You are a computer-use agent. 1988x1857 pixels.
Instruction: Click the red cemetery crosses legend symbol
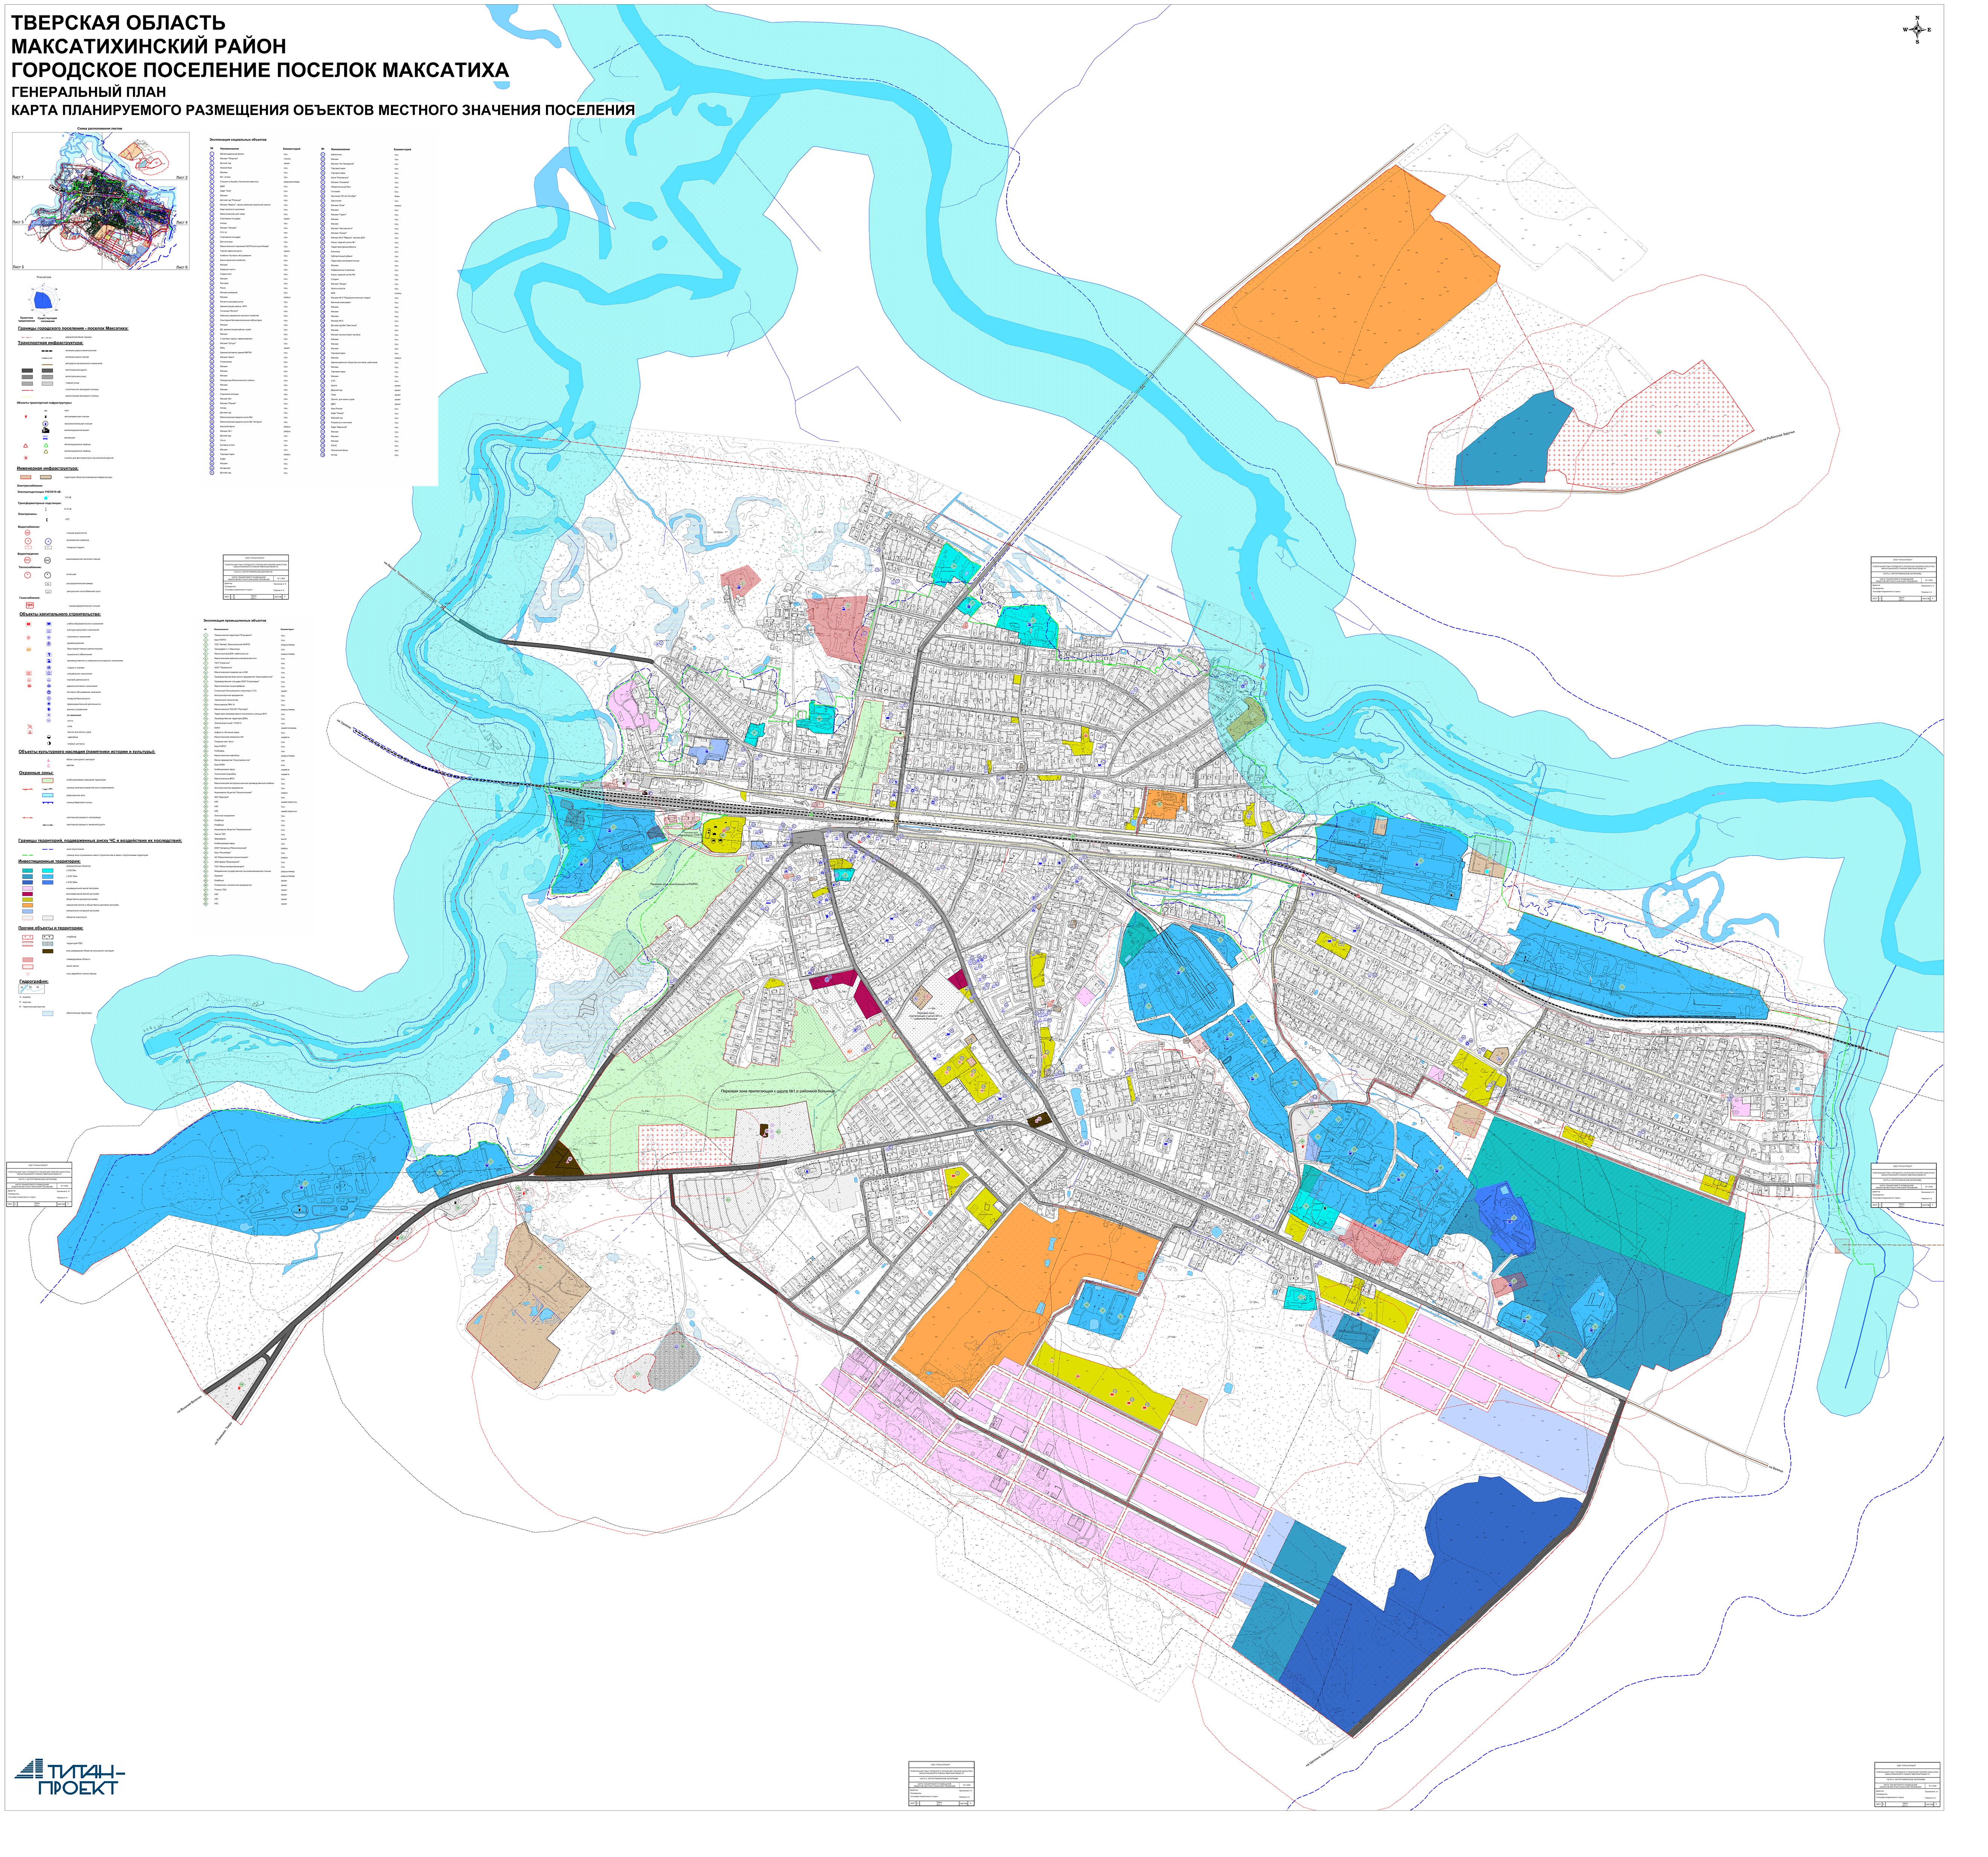pos(28,937)
